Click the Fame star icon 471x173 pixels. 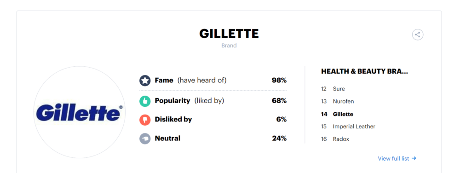pyautogui.click(x=145, y=81)
